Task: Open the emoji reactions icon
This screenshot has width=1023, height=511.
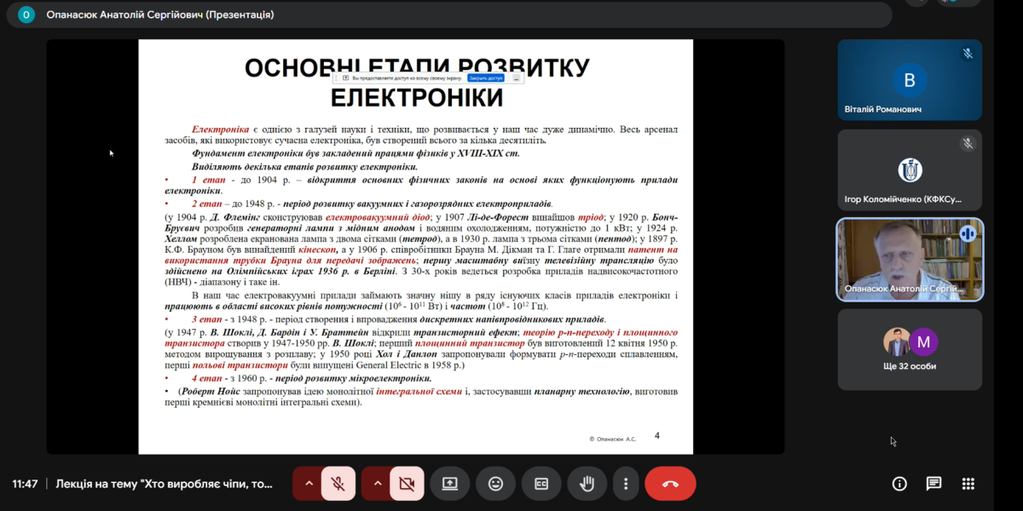Action: click(495, 484)
